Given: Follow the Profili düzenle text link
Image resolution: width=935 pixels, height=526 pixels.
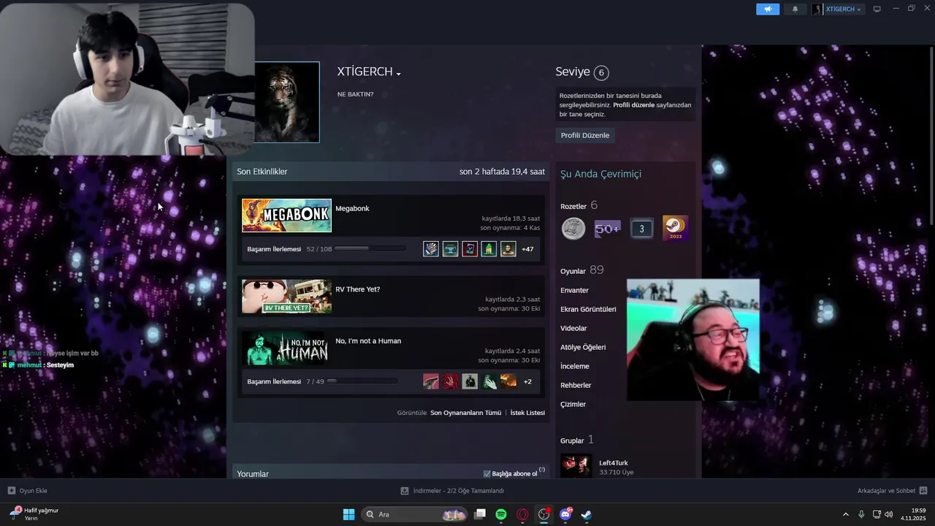Looking at the screenshot, I should click(633, 105).
